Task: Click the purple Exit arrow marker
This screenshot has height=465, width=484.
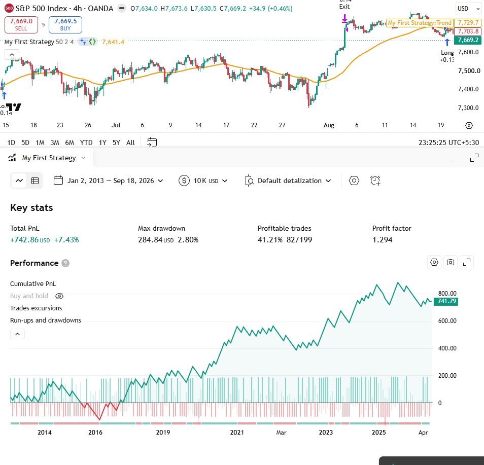Action: pyautogui.click(x=344, y=19)
